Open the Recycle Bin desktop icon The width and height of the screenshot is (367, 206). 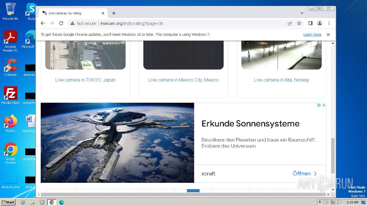coord(10,11)
